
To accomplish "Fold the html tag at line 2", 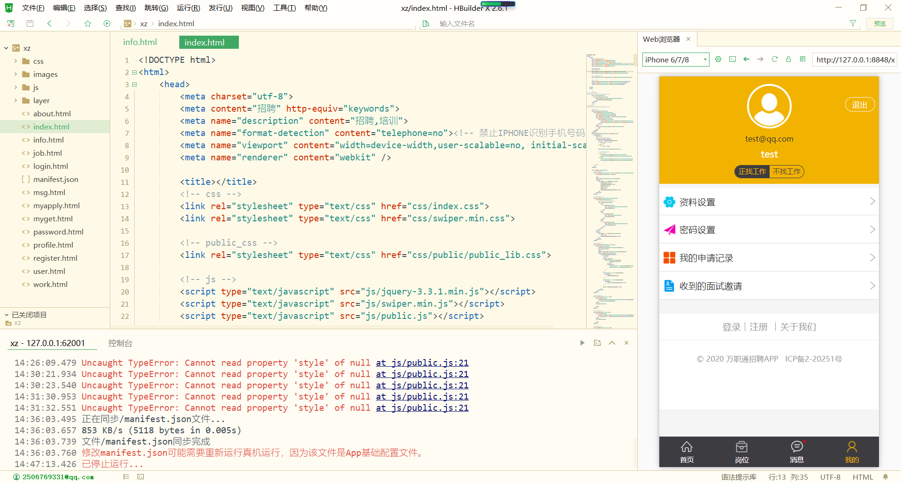I will (134, 72).
